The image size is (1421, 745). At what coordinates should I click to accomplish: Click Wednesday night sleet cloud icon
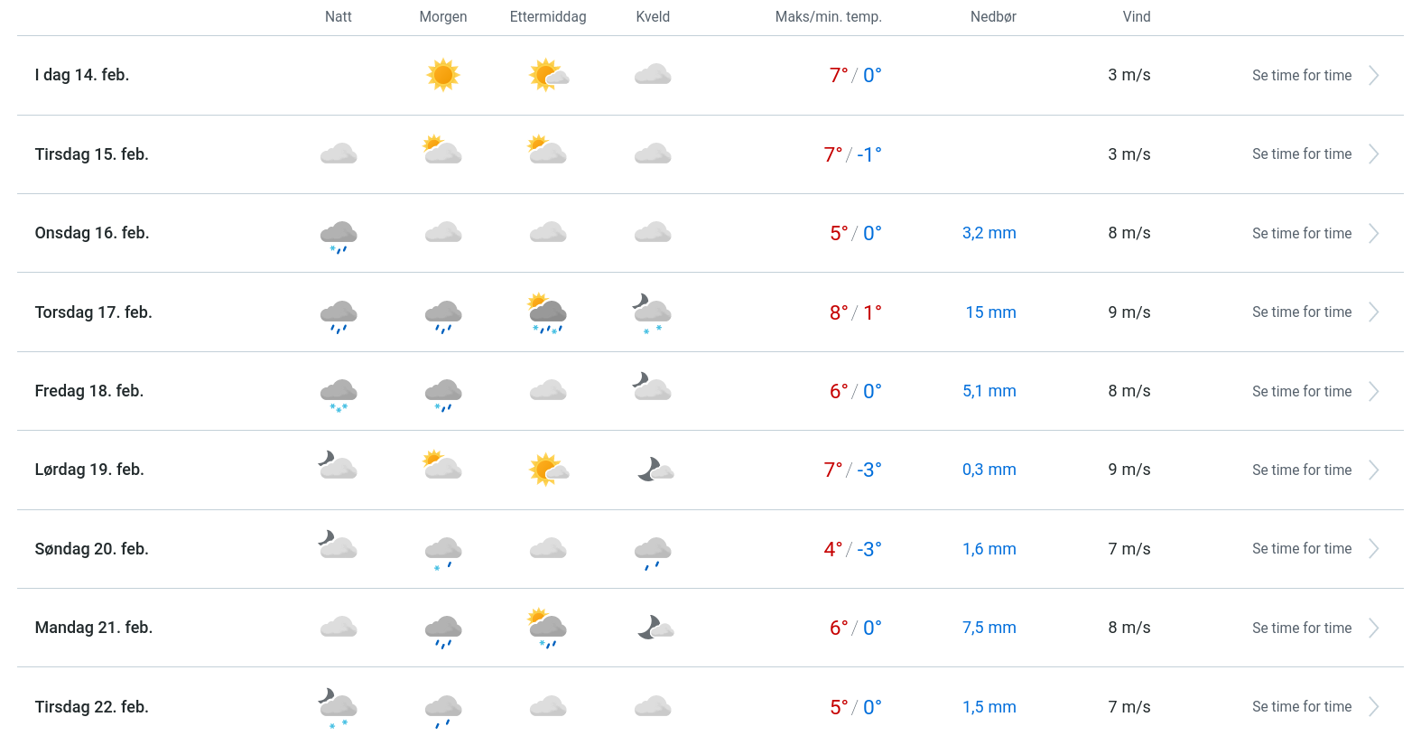tap(339, 235)
